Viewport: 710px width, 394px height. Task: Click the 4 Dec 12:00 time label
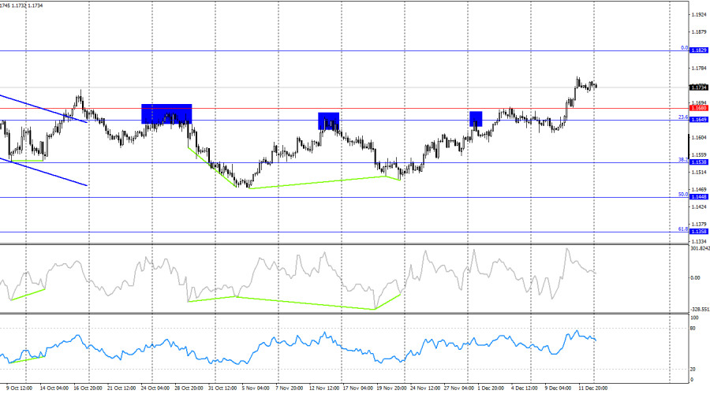tap(525, 388)
